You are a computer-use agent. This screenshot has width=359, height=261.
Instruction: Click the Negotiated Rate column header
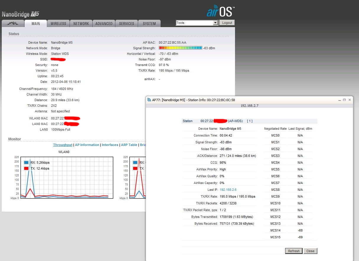275,129
